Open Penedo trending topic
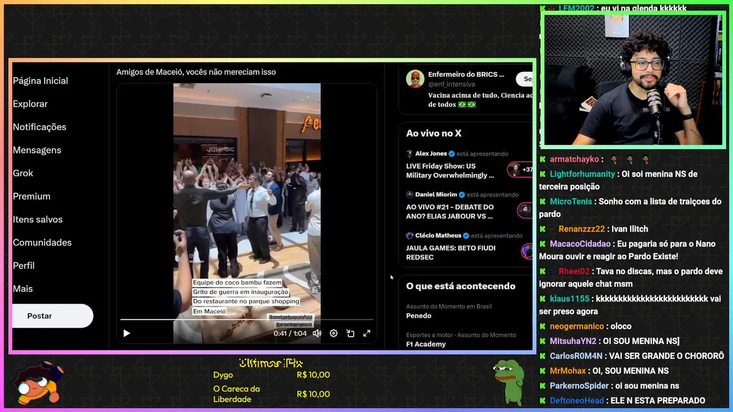 [419, 316]
